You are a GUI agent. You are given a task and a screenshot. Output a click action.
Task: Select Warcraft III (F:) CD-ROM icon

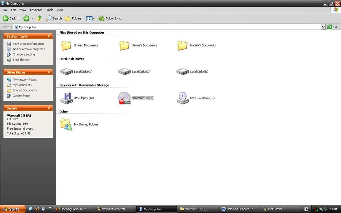coord(125,98)
